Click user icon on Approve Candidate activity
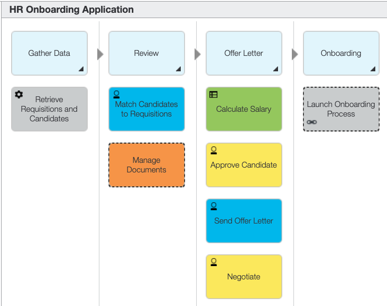 pyautogui.click(x=214, y=150)
